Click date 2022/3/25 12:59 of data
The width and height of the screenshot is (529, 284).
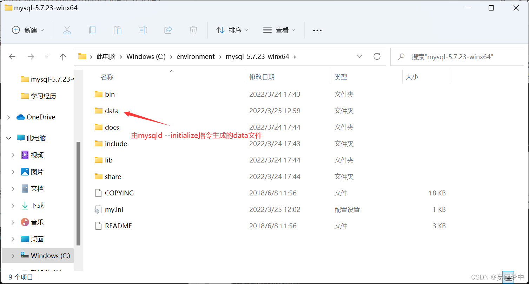click(275, 111)
